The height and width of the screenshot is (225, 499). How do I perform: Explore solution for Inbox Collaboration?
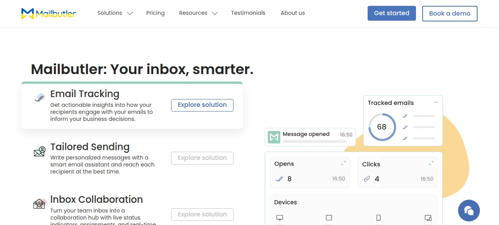tap(202, 214)
